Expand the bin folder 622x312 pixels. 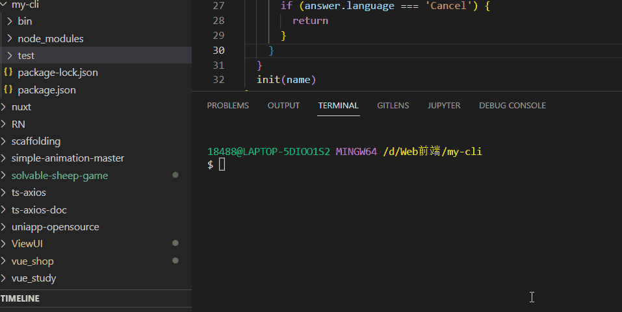click(96, 21)
